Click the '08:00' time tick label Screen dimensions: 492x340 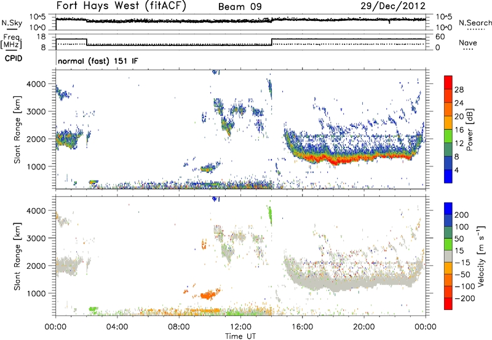(x=179, y=327)
